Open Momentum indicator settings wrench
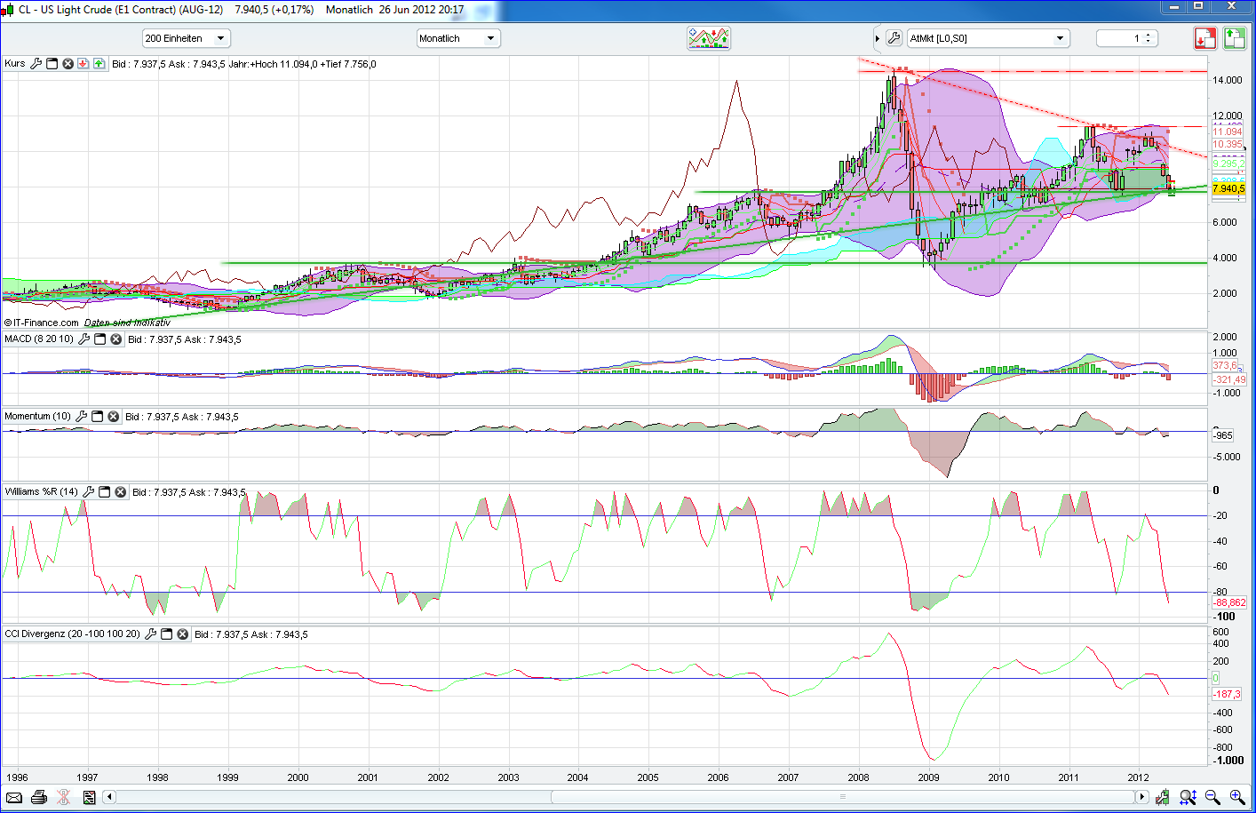The width and height of the screenshot is (1256, 813). click(x=82, y=417)
